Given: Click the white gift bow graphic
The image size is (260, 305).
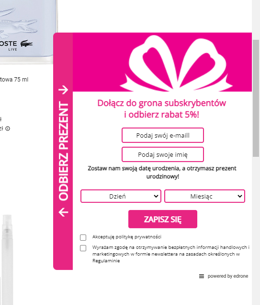Looking at the screenshot, I should (x=176, y=63).
